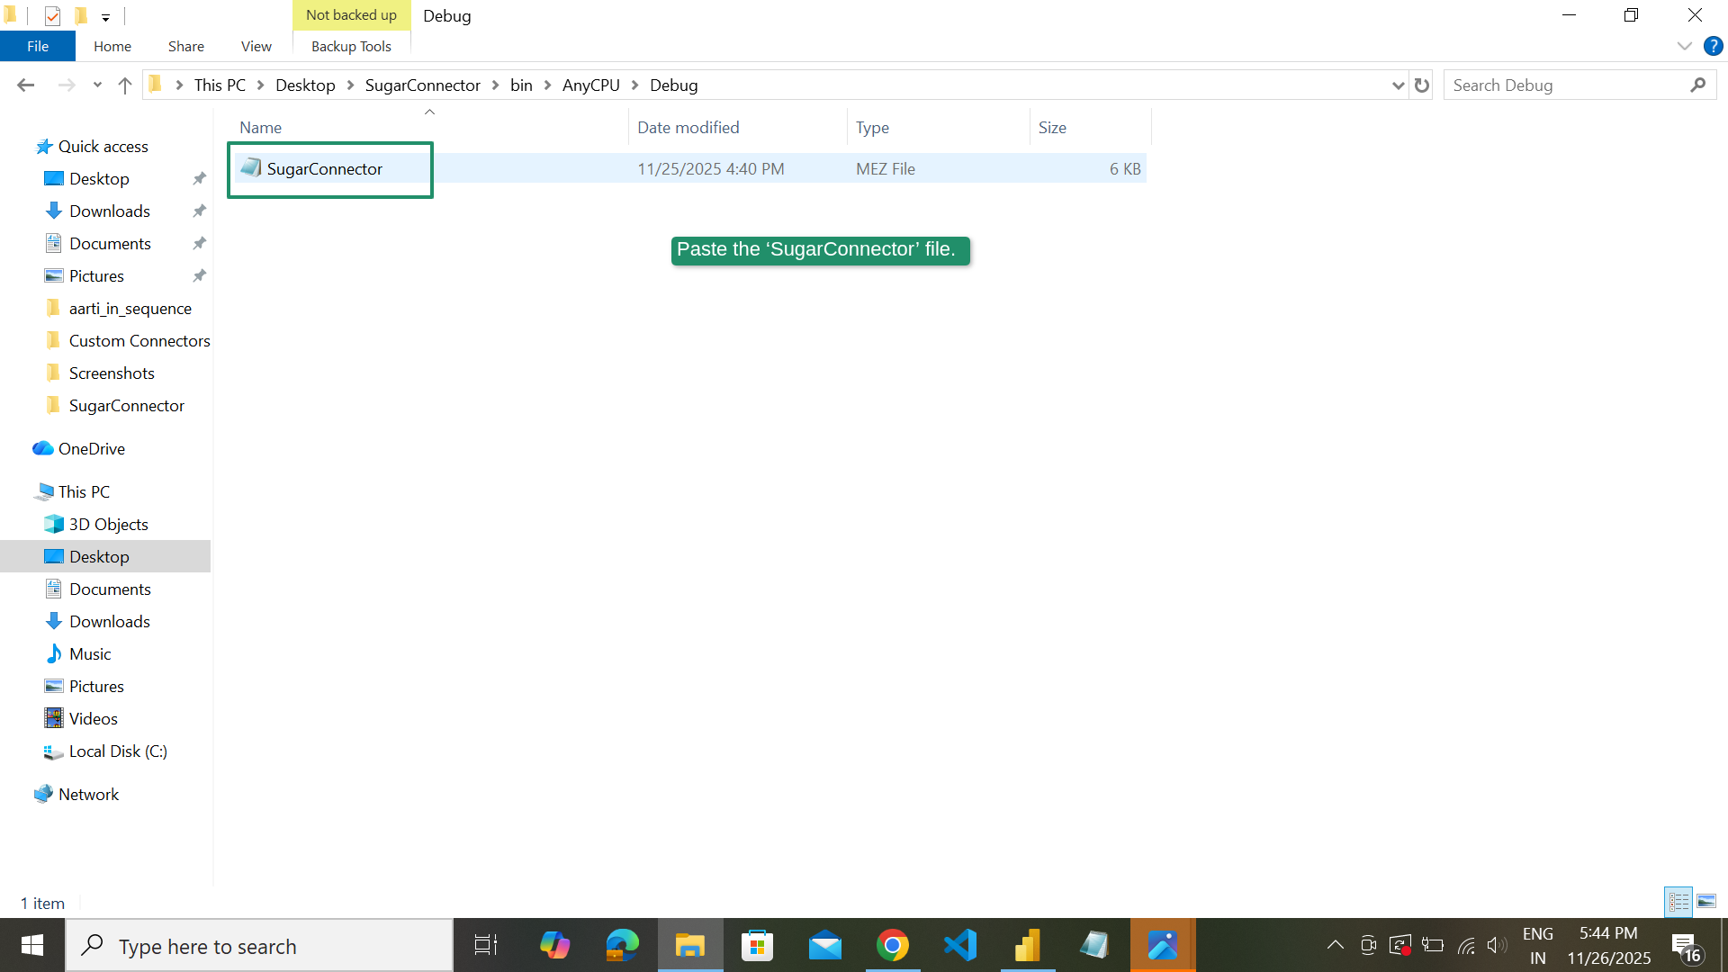Open the Backup Tools tab

pos(351,46)
